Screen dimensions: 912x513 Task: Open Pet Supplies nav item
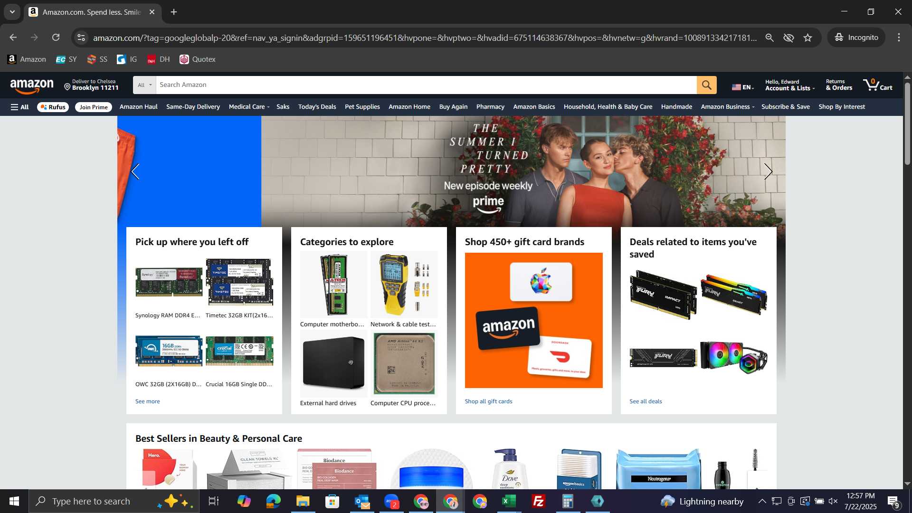362,107
